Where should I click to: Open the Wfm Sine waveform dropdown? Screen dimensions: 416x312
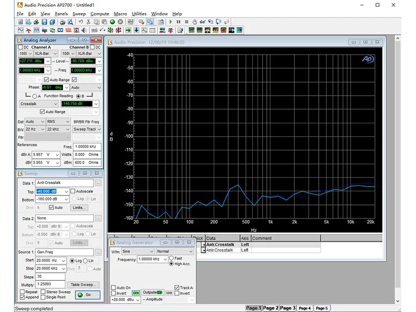(x=152, y=251)
